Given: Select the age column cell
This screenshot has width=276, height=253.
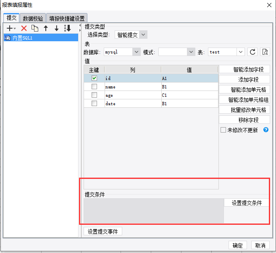Looking at the screenshot, I should click(133, 95).
